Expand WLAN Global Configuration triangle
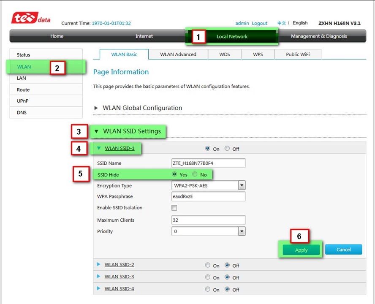 [96, 108]
